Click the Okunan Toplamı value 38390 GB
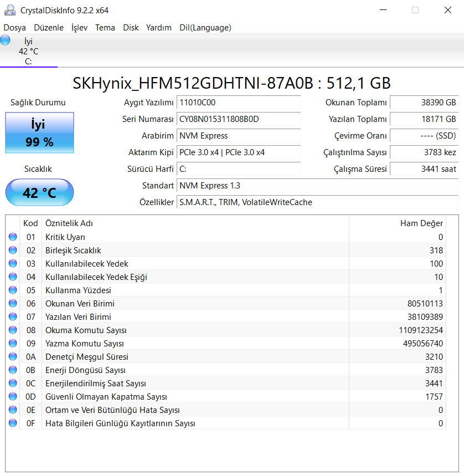Viewport: 464px width, 475px height. coord(424,103)
